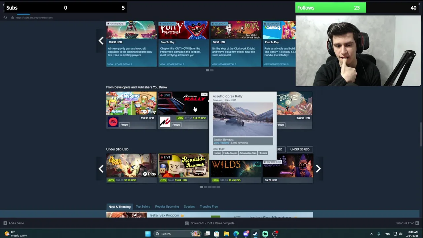
Task: Open Microsoft Edge from the taskbar
Action: click(236, 234)
